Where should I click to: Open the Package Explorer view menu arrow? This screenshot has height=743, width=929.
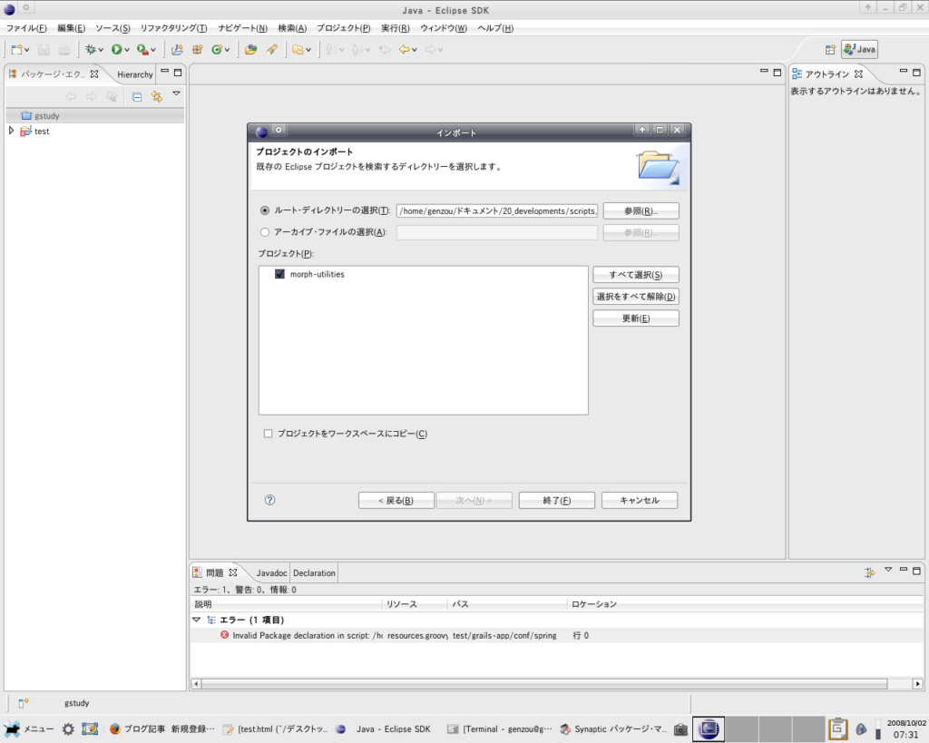[177, 93]
